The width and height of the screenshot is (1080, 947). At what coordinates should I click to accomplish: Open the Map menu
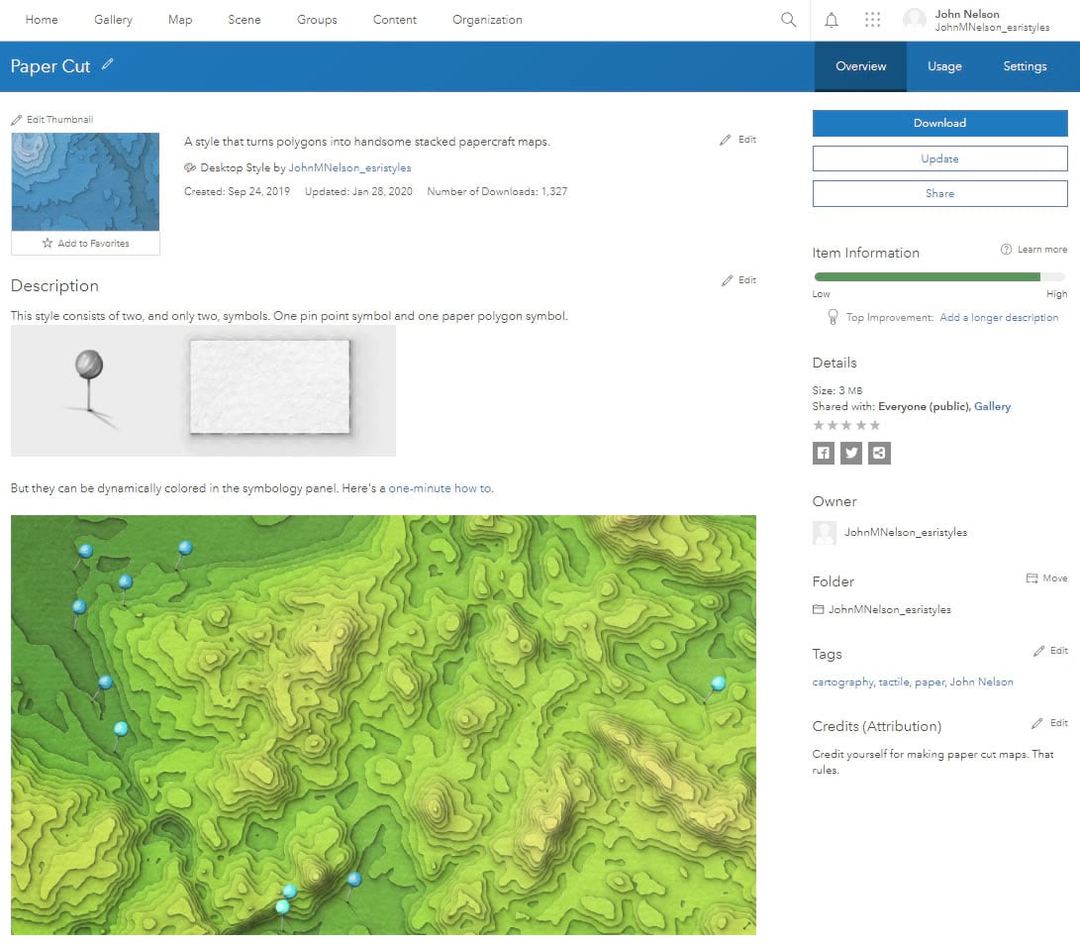pyautogui.click(x=180, y=20)
